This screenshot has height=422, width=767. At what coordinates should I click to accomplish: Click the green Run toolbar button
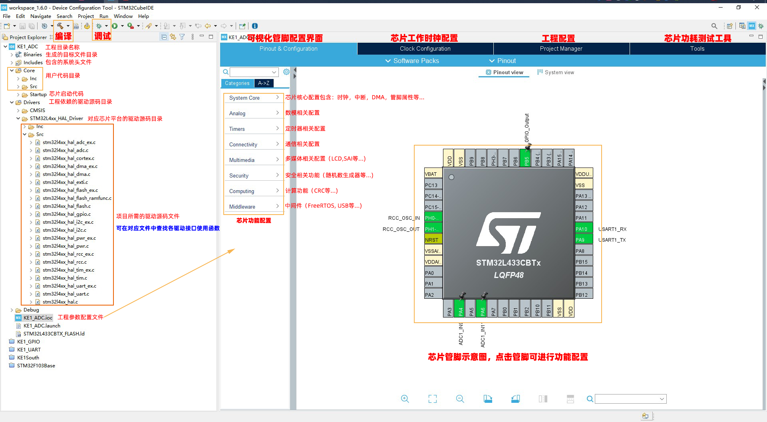coord(115,26)
